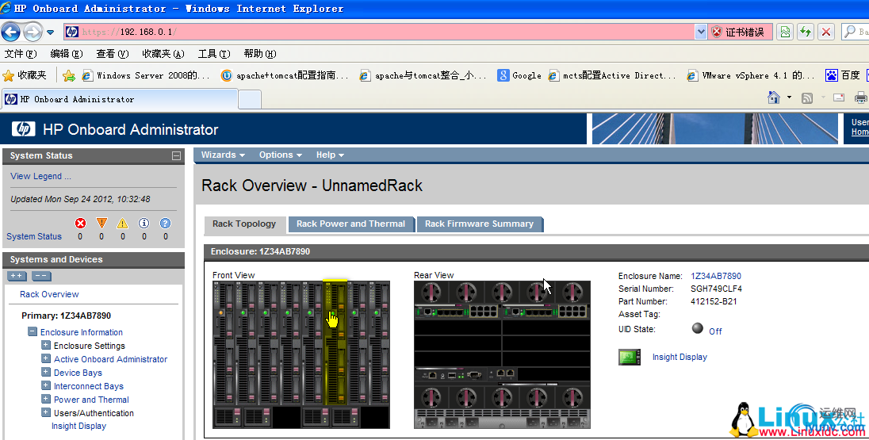Click the RSS feeds icon
Screen dimensions: 869x440
(x=807, y=98)
